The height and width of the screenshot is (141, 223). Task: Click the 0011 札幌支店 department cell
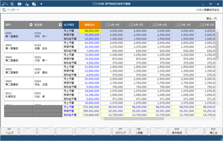click(19, 95)
